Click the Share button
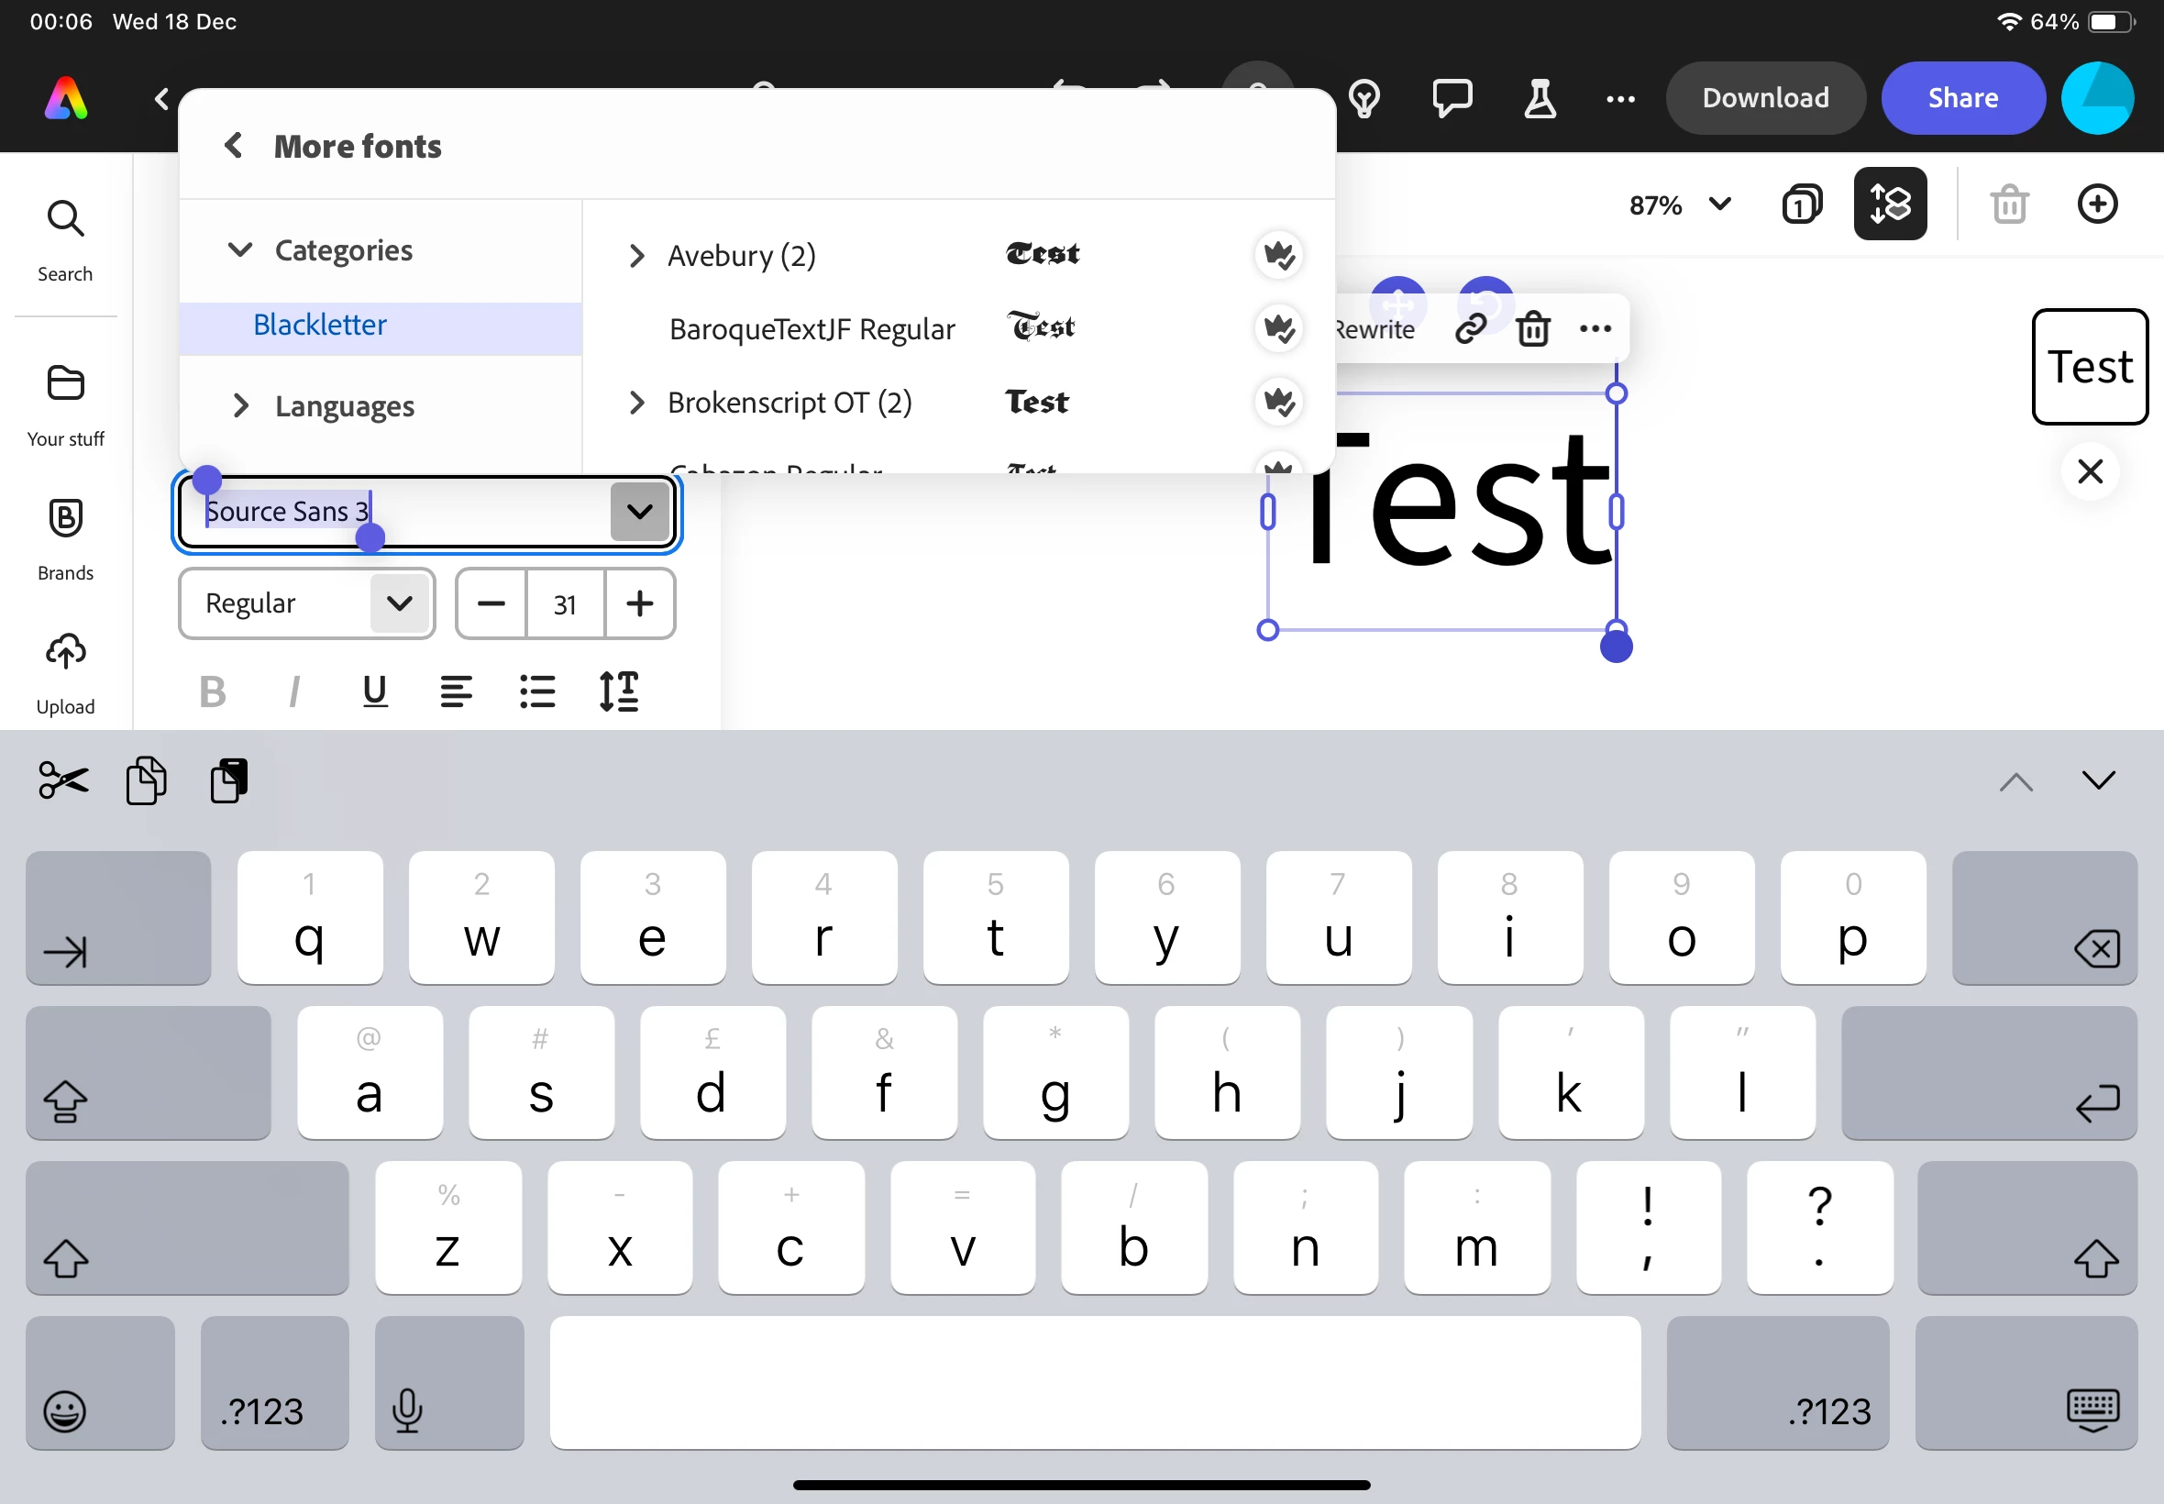This screenshot has height=1504, width=2164. tap(1962, 98)
